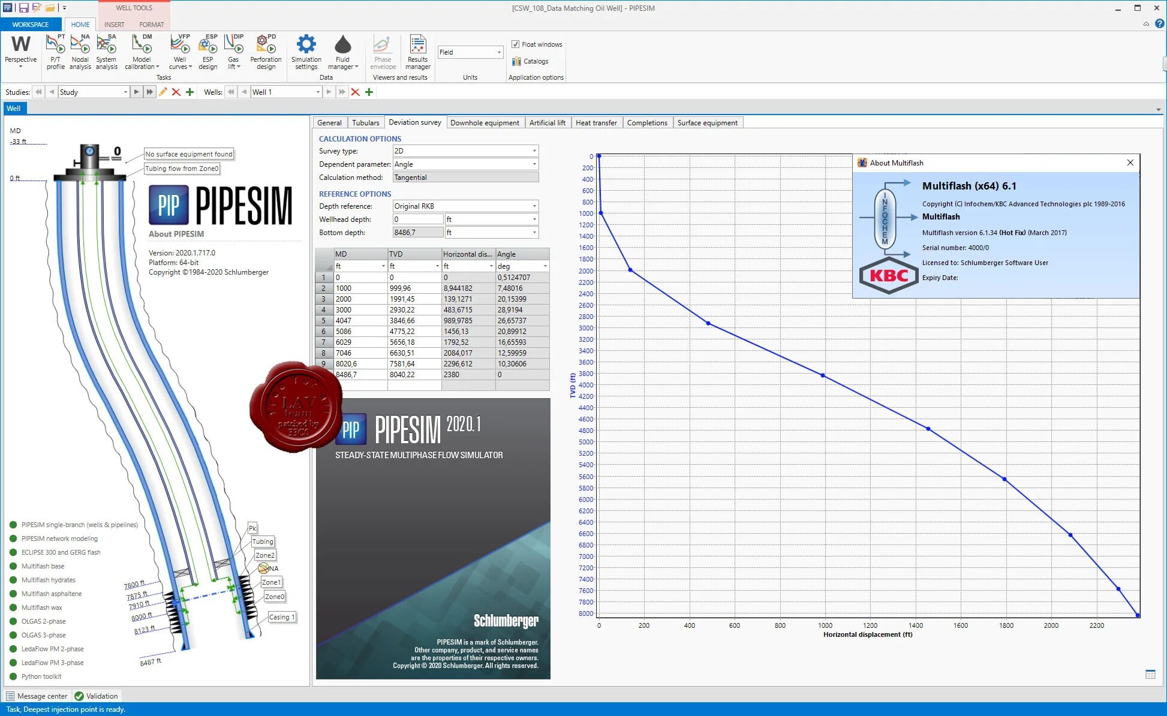This screenshot has width=1167, height=716.
Task: Open ESP design tool
Action: [207, 52]
